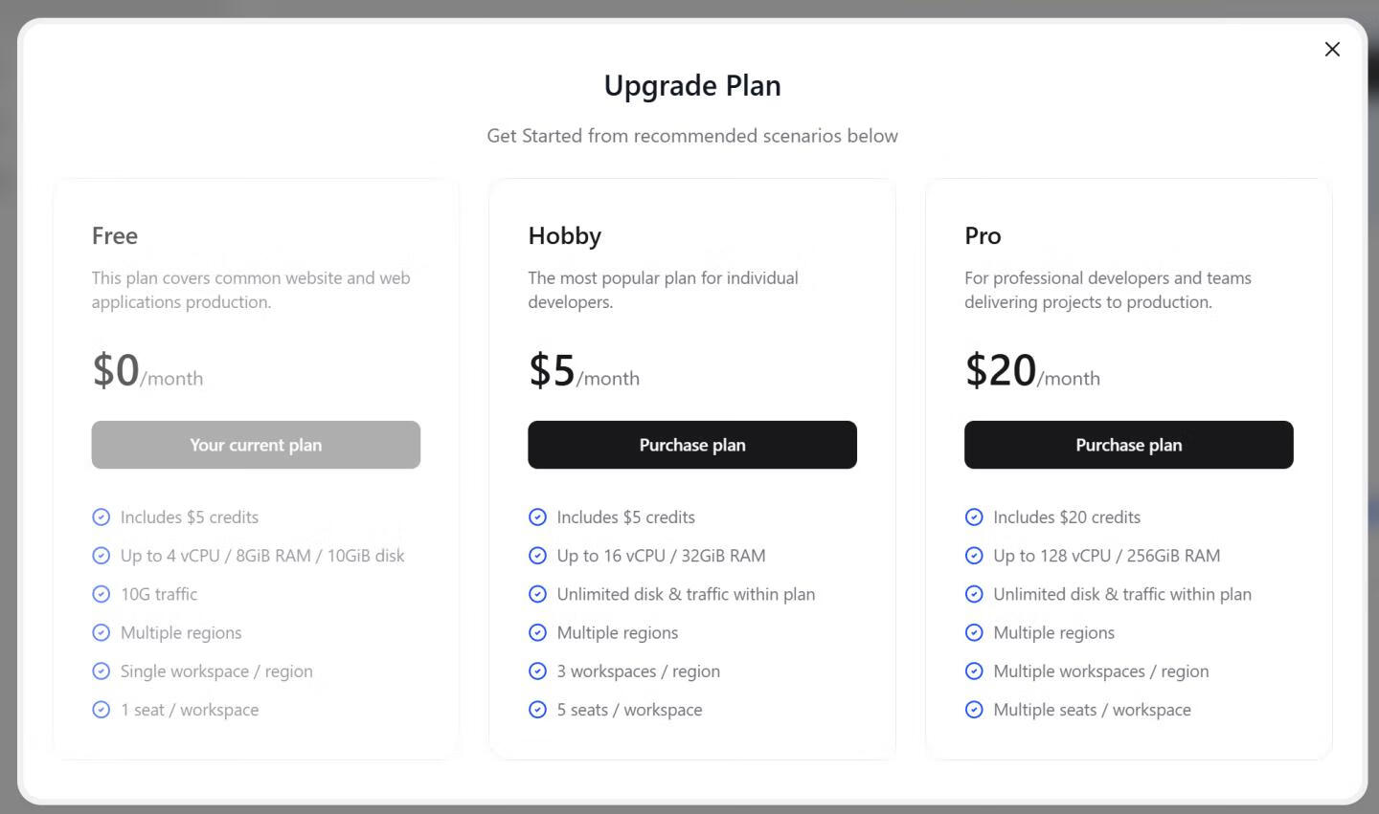Click the 'Your current plan' button
This screenshot has height=814, width=1379.
pos(256,445)
